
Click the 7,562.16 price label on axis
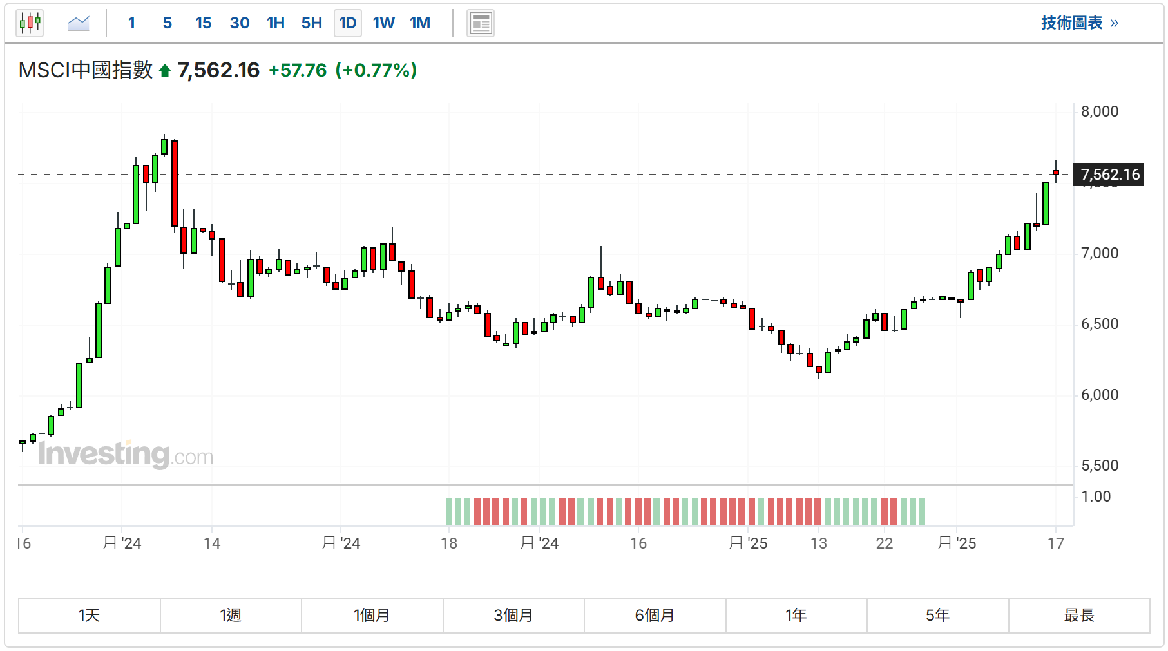coord(1109,175)
